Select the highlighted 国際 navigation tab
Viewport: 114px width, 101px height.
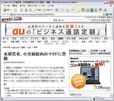point(61,38)
